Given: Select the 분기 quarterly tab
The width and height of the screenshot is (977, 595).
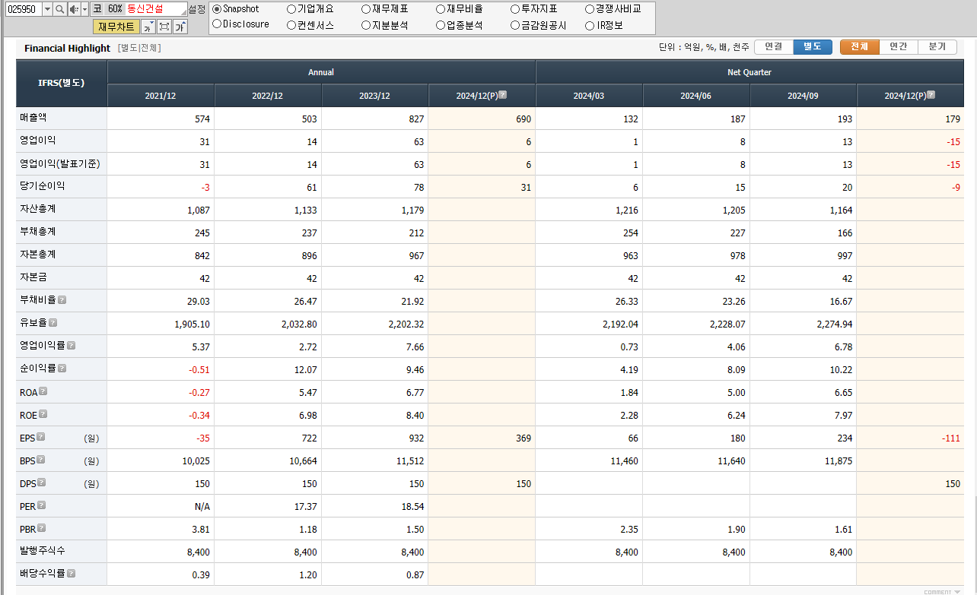Looking at the screenshot, I should 937,46.
